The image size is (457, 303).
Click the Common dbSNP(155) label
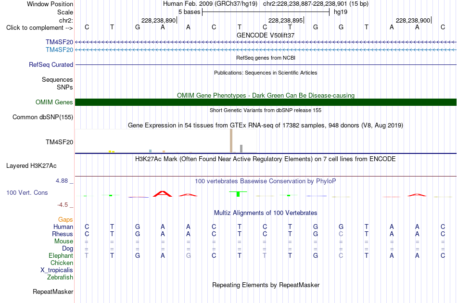43,117
